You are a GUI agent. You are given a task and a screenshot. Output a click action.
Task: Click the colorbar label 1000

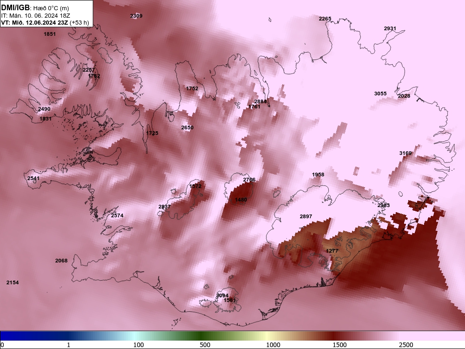pyautogui.click(x=273, y=345)
